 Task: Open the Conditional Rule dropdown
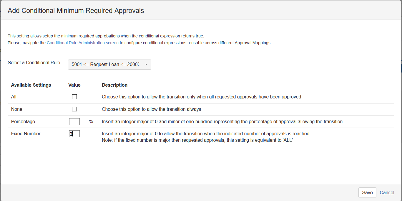pos(109,65)
